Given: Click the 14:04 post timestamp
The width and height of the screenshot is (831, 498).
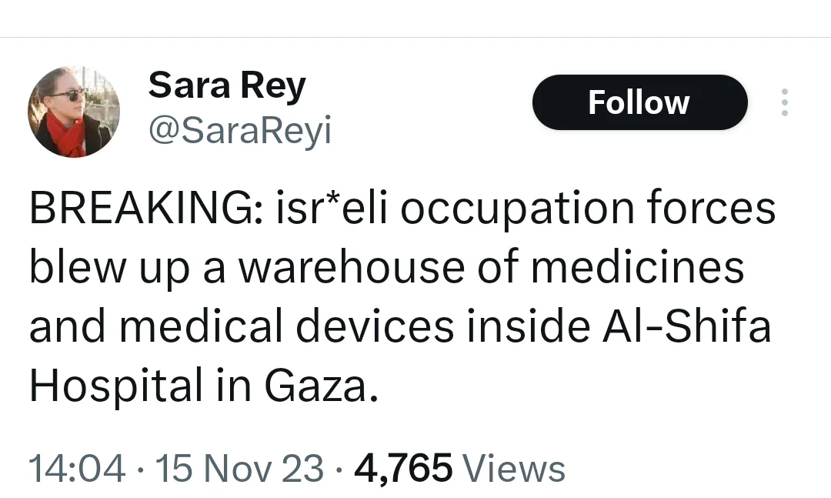Looking at the screenshot, I should pos(78,469).
